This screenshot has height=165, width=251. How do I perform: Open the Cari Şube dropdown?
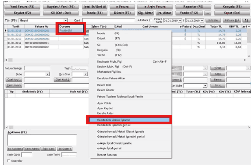pos(205,86)
